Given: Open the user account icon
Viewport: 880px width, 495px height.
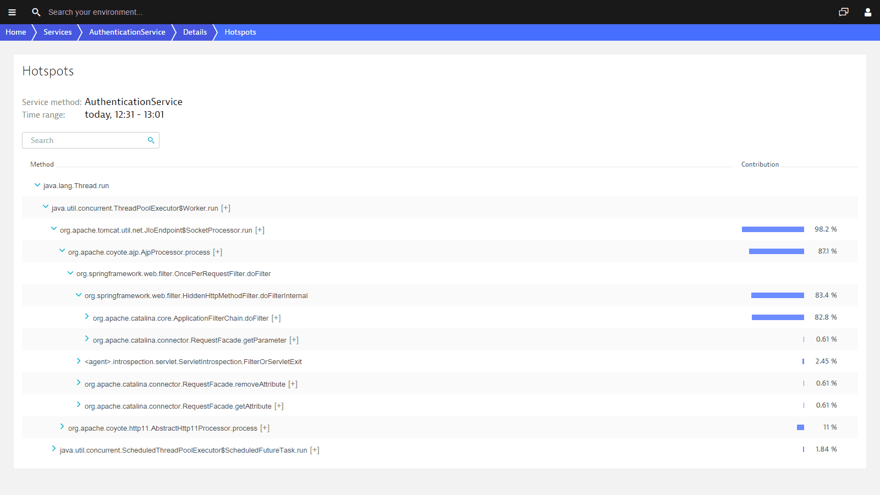Looking at the screenshot, I should pyautogui.click(x=868, y=12).
